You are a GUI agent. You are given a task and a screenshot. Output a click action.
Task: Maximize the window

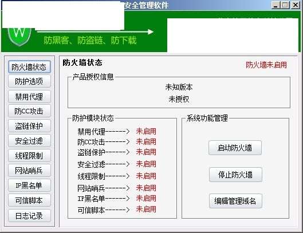[285, 5]
